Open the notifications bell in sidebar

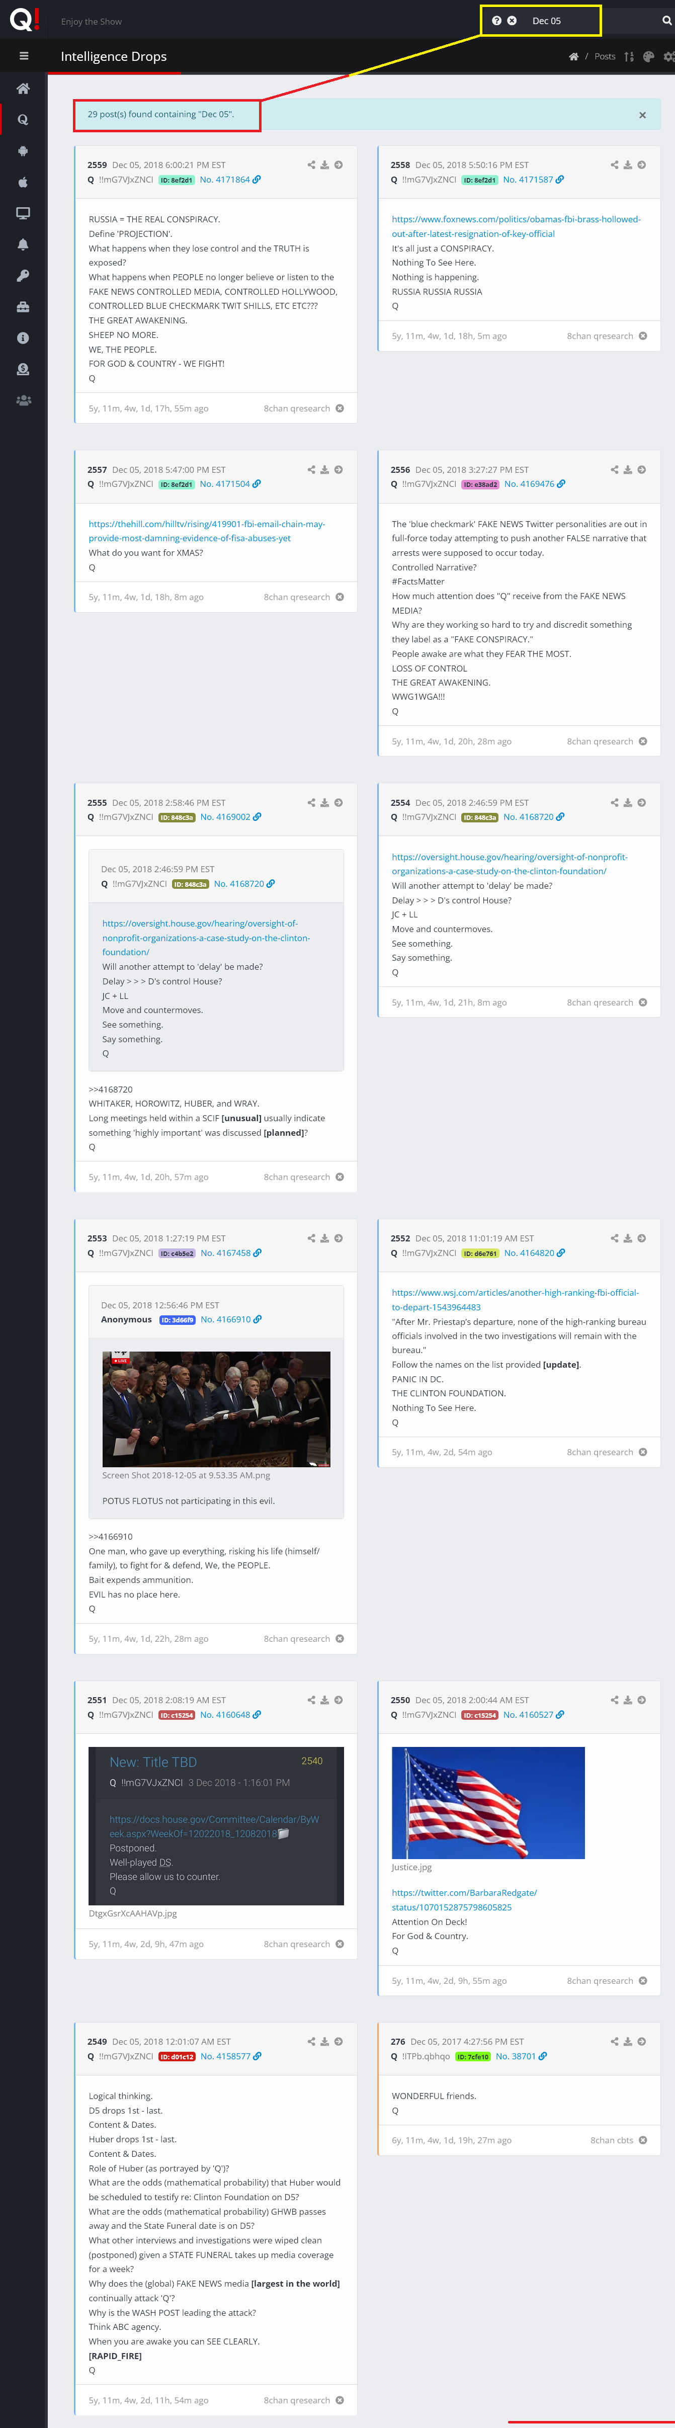(24, 244)
